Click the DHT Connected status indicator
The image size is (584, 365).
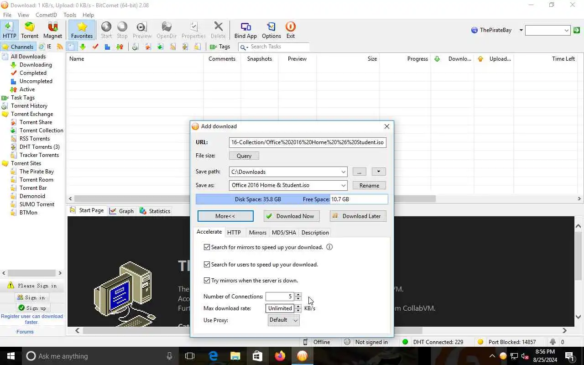tap(433, 342)
